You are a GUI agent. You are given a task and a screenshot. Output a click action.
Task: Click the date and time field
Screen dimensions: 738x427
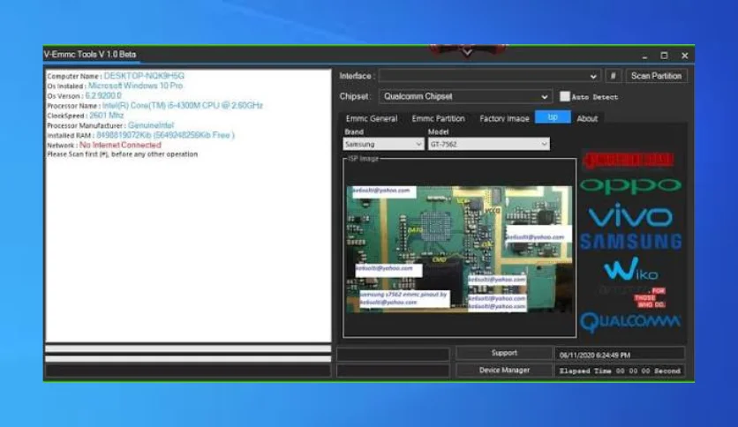coord(620,355)
